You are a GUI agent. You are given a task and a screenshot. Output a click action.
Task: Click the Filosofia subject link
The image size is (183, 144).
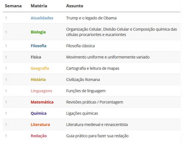38,46
